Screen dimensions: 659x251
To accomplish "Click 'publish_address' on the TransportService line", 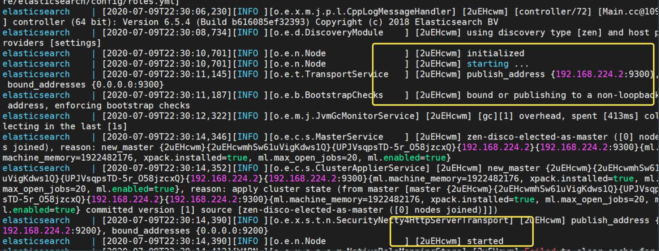I will click(x=506, y=74).
